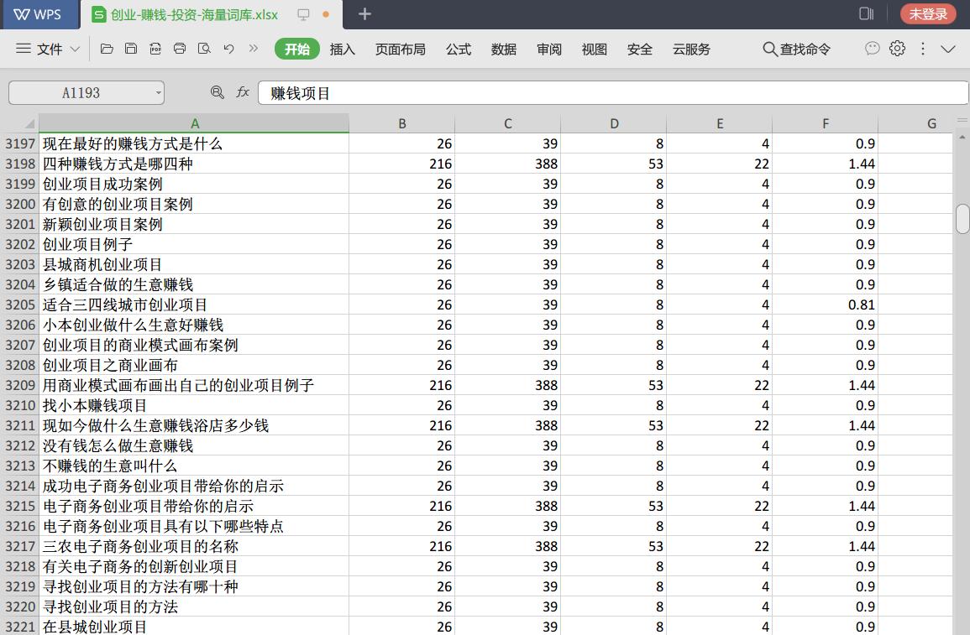Click the feedback chat bubble icon
Viewport: 970px width, 635px height.
tap(872, 48)
